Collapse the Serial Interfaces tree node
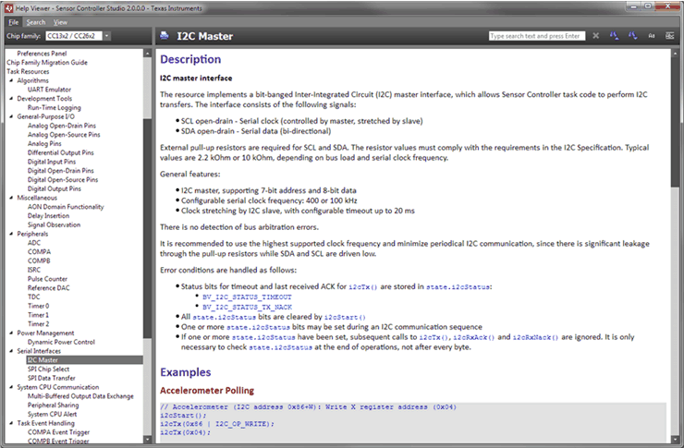 11,351
